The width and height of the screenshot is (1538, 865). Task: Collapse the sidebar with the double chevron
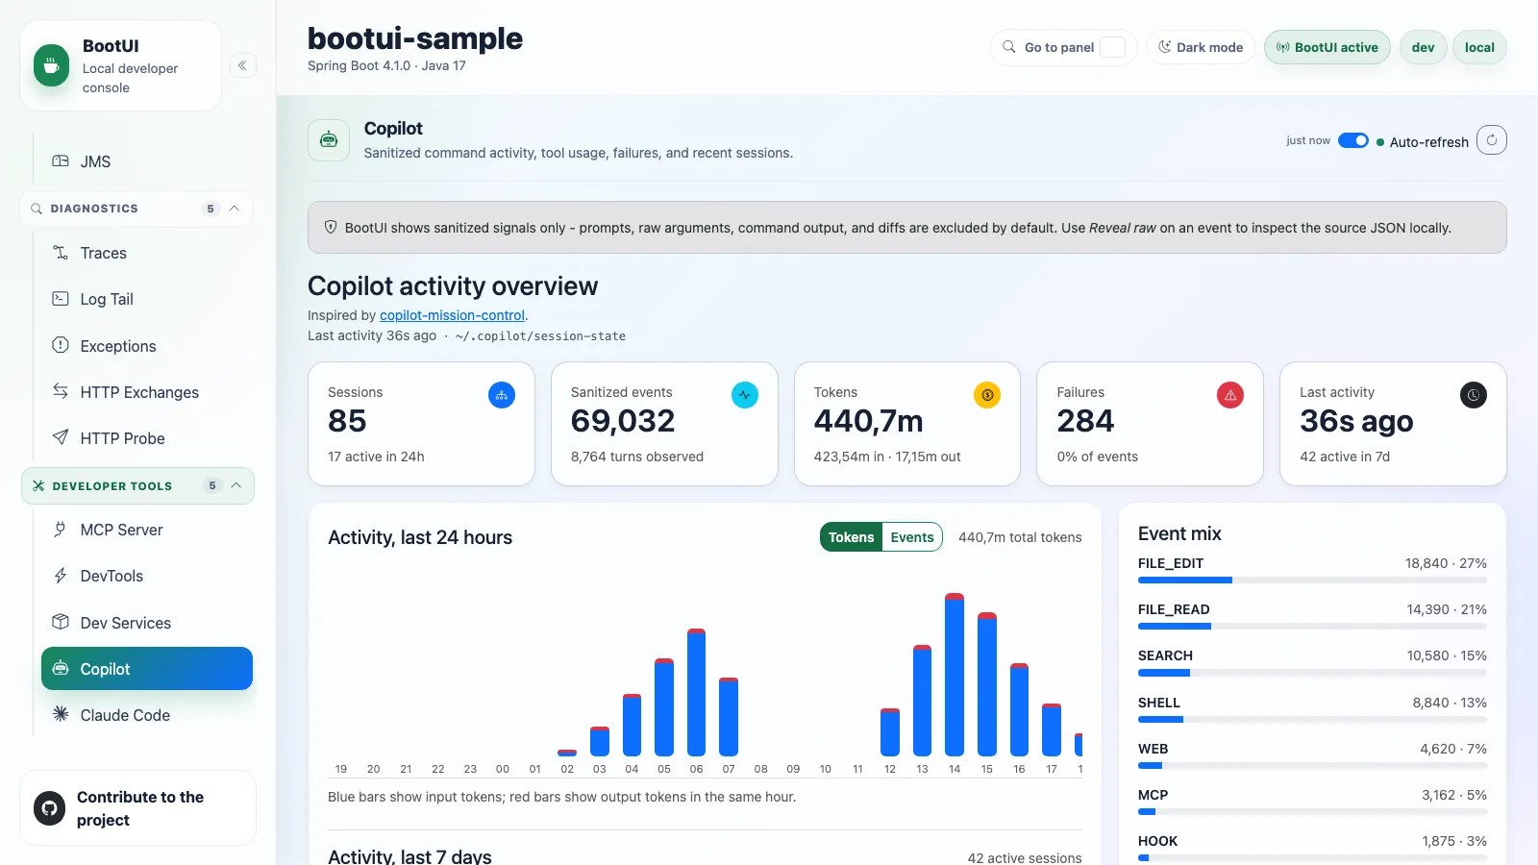243,66
